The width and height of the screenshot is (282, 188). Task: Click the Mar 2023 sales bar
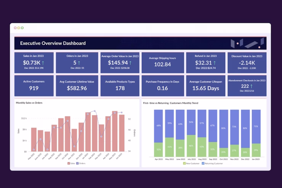(x=101, y=138)
